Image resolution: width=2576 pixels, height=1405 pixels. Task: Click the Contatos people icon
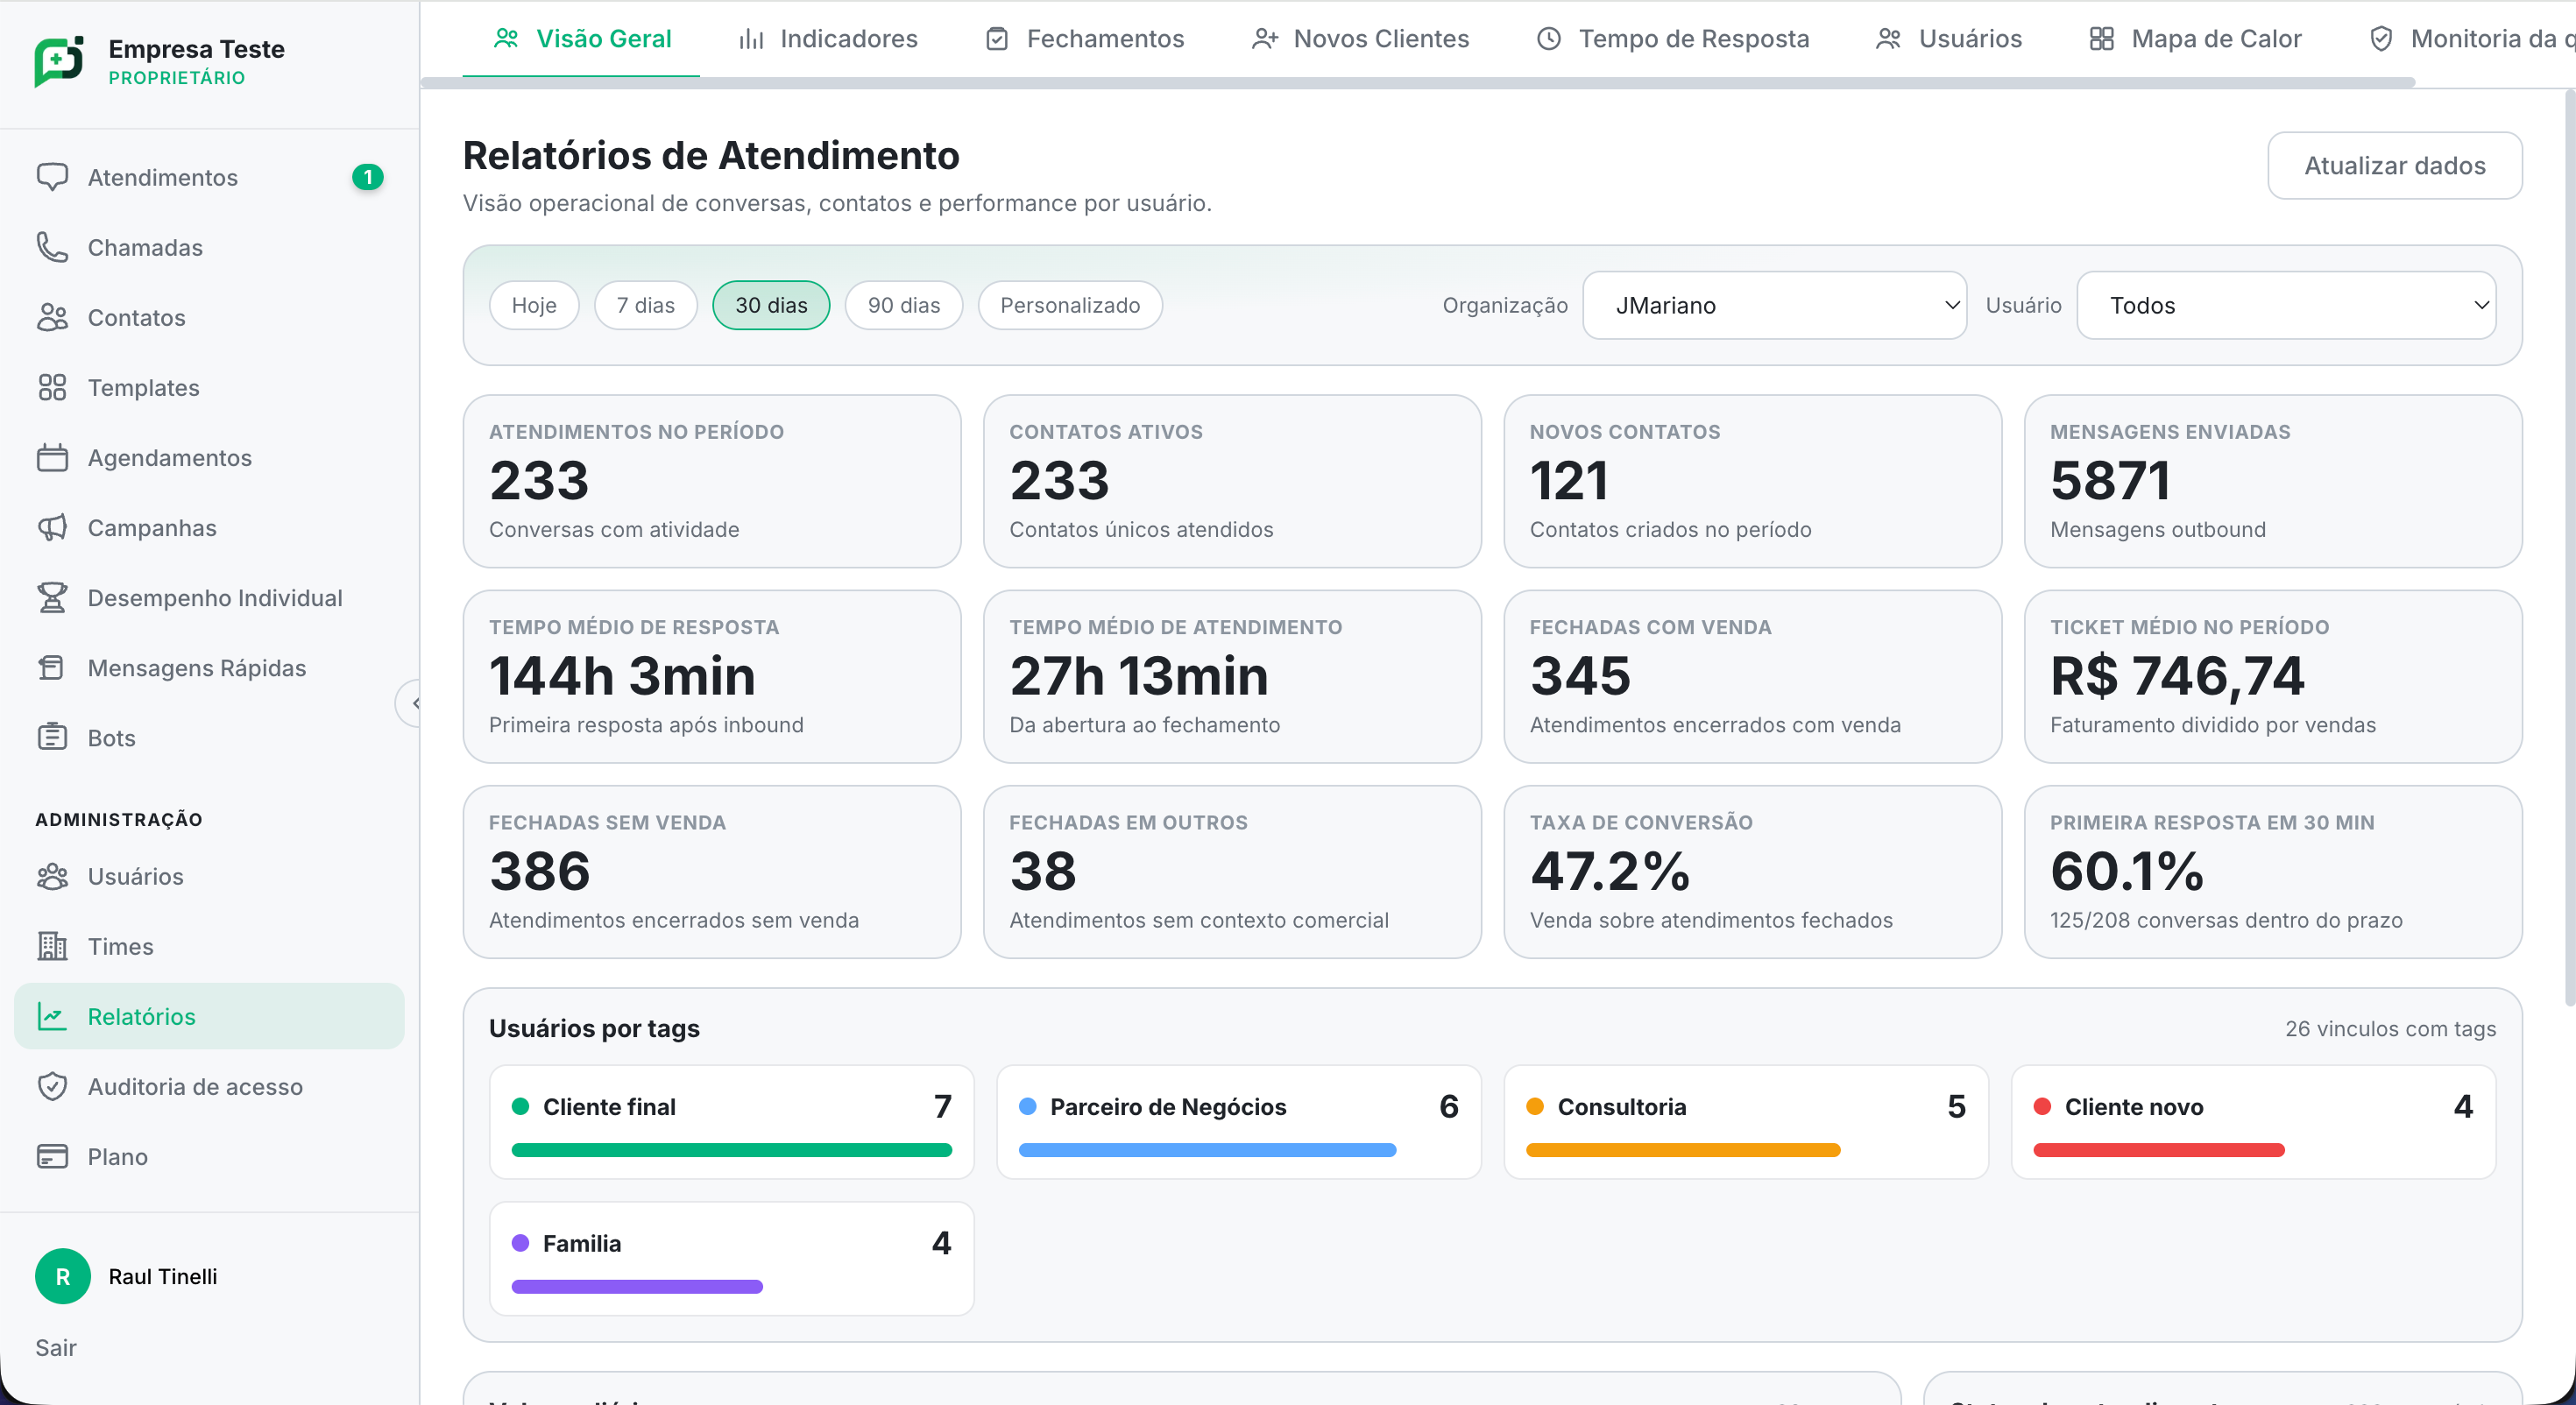52,317
